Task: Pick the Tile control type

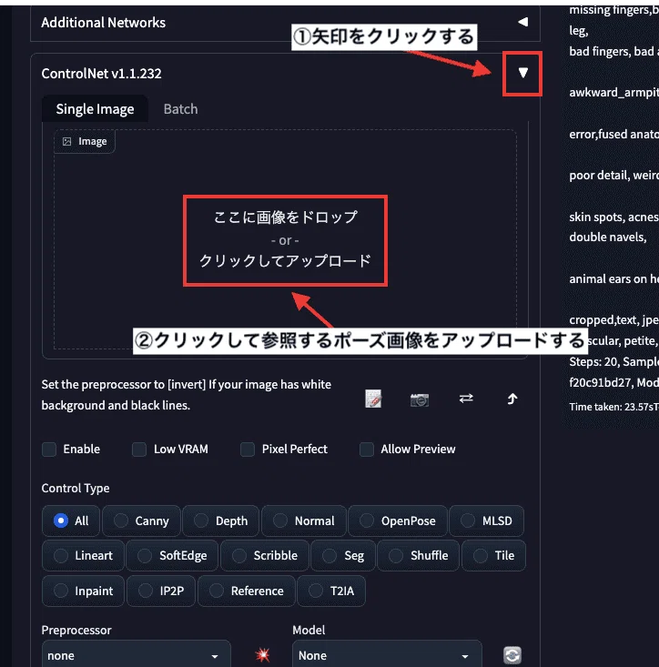Action: click(493, 556)
